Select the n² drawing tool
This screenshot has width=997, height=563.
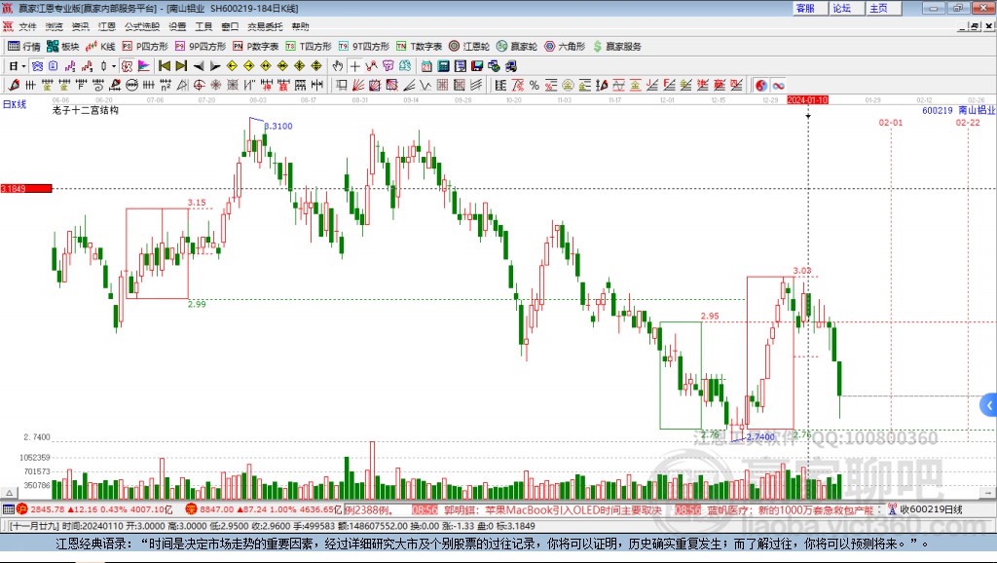(x=166, y=86)
